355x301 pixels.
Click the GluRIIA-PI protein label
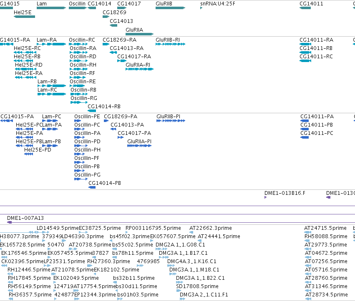point(139,142)
